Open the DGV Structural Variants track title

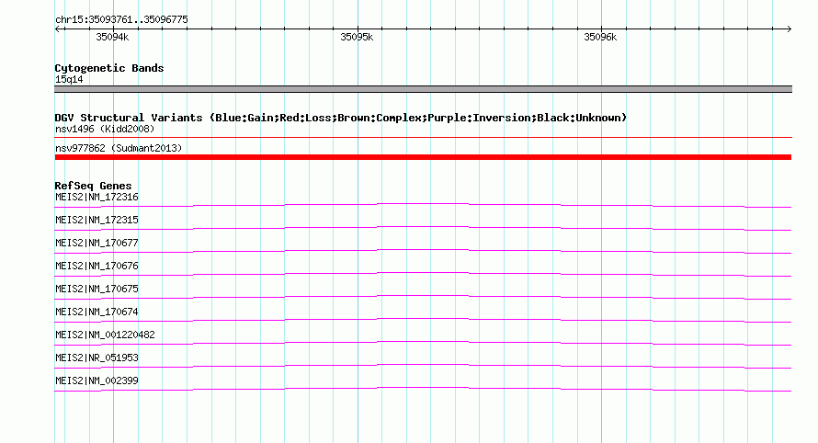click(x=341, y=118)
